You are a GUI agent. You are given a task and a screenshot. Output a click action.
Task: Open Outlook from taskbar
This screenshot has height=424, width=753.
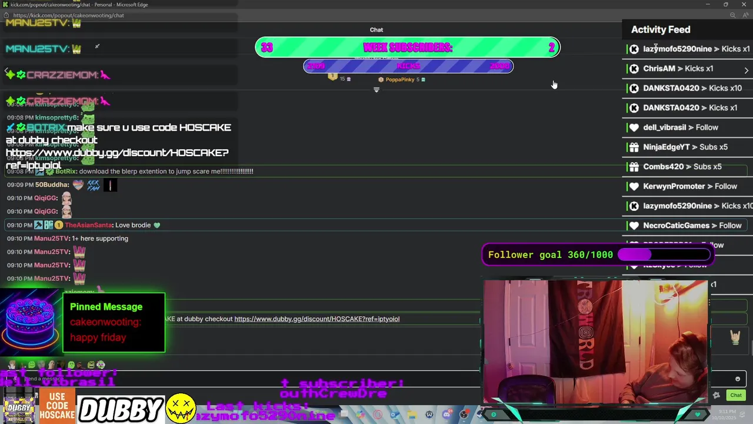pyautogui.click(x=395, y=415)
